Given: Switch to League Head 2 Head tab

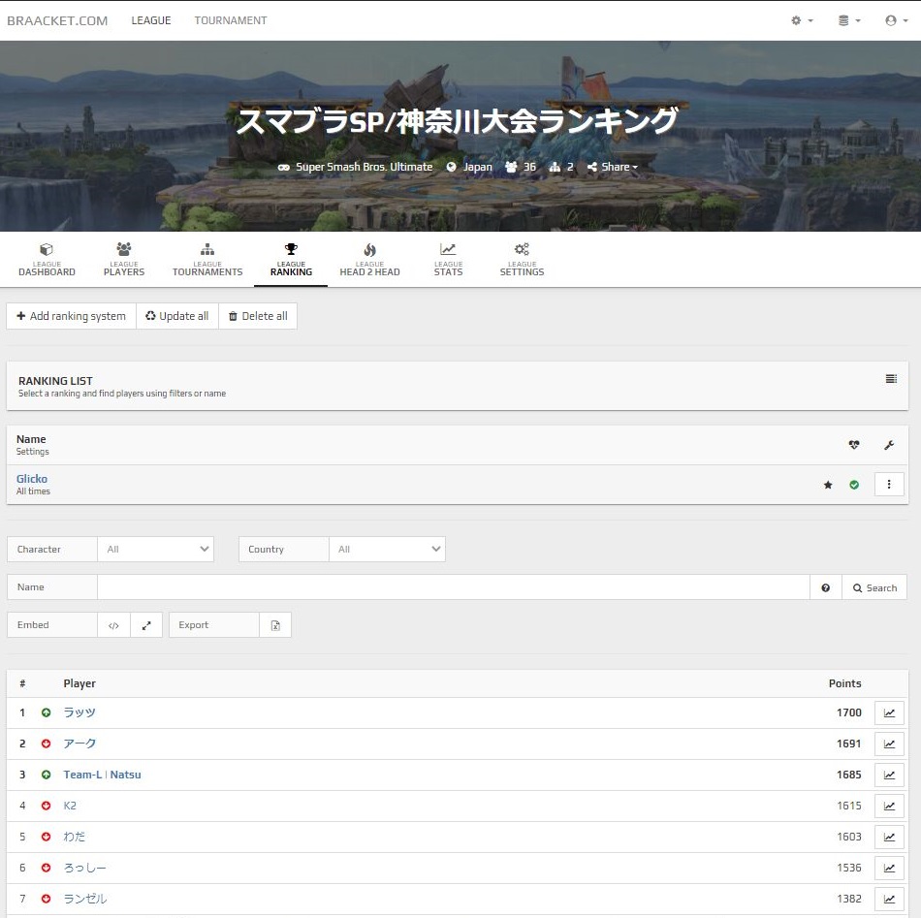Looking at the screenshot, I should [369, 260].
